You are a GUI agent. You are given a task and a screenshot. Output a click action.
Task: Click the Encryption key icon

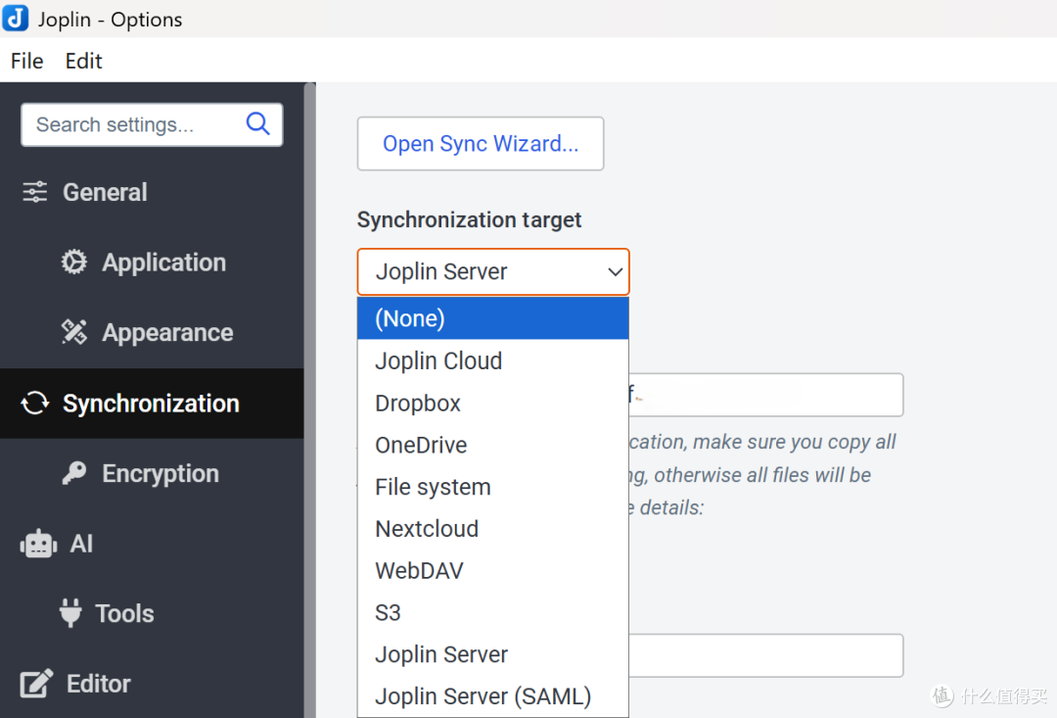click(74, 473)
